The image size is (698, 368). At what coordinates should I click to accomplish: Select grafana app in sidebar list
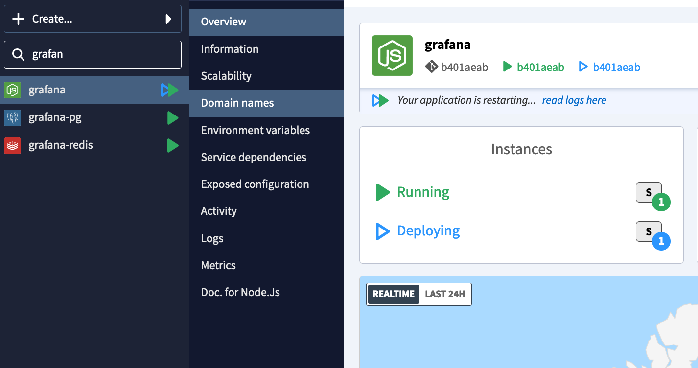94,90
